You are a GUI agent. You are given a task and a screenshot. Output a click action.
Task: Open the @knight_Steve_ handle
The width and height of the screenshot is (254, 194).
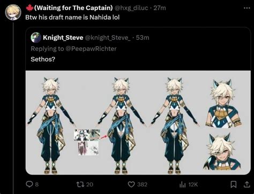(x=108, y=38)
